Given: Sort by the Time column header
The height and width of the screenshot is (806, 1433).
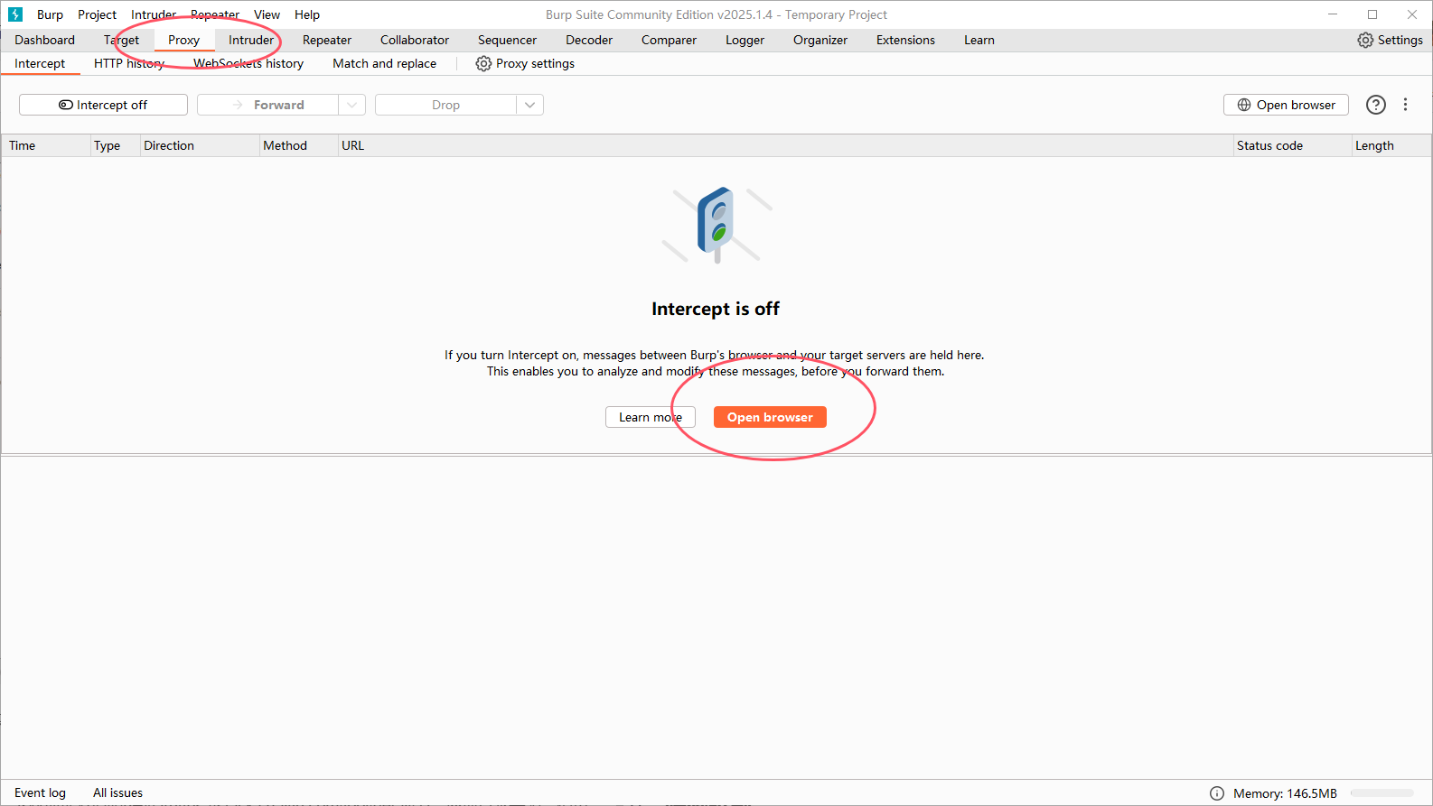Looking at the screenshot, I should point(46,145).
